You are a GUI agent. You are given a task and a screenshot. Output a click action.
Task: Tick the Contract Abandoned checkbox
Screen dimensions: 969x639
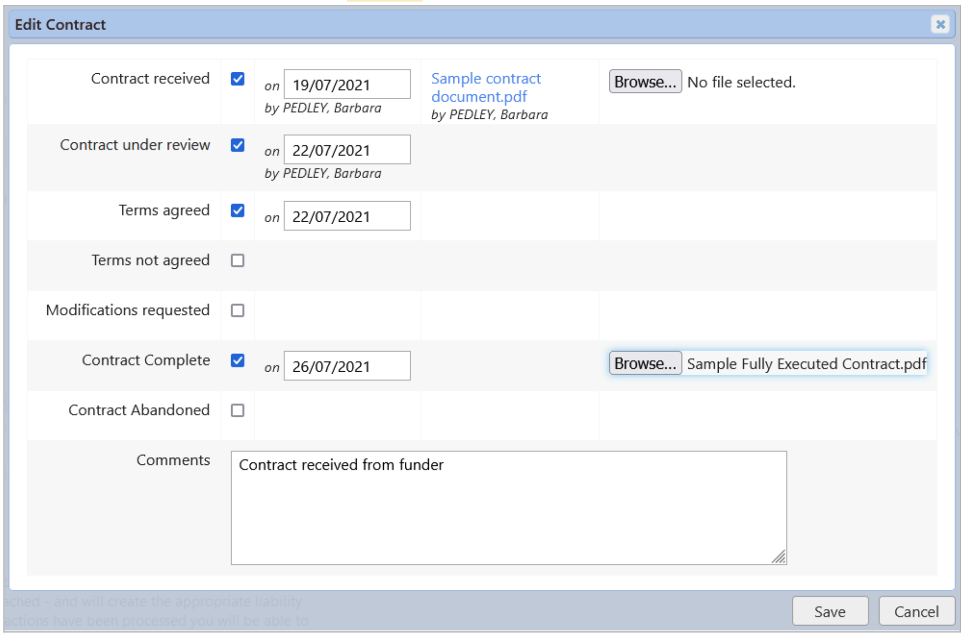coord(238,410)
